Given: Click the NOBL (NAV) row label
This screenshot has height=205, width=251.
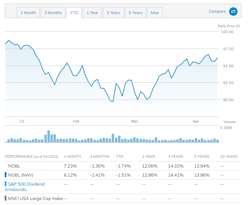Looking at the screenshot, I should (x=21, y=175).
